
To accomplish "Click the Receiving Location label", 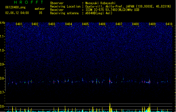I will (65, 6).
